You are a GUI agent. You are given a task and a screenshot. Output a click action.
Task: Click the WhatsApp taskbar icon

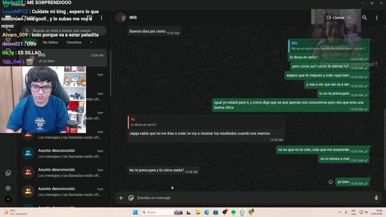(x=242, y=212)
